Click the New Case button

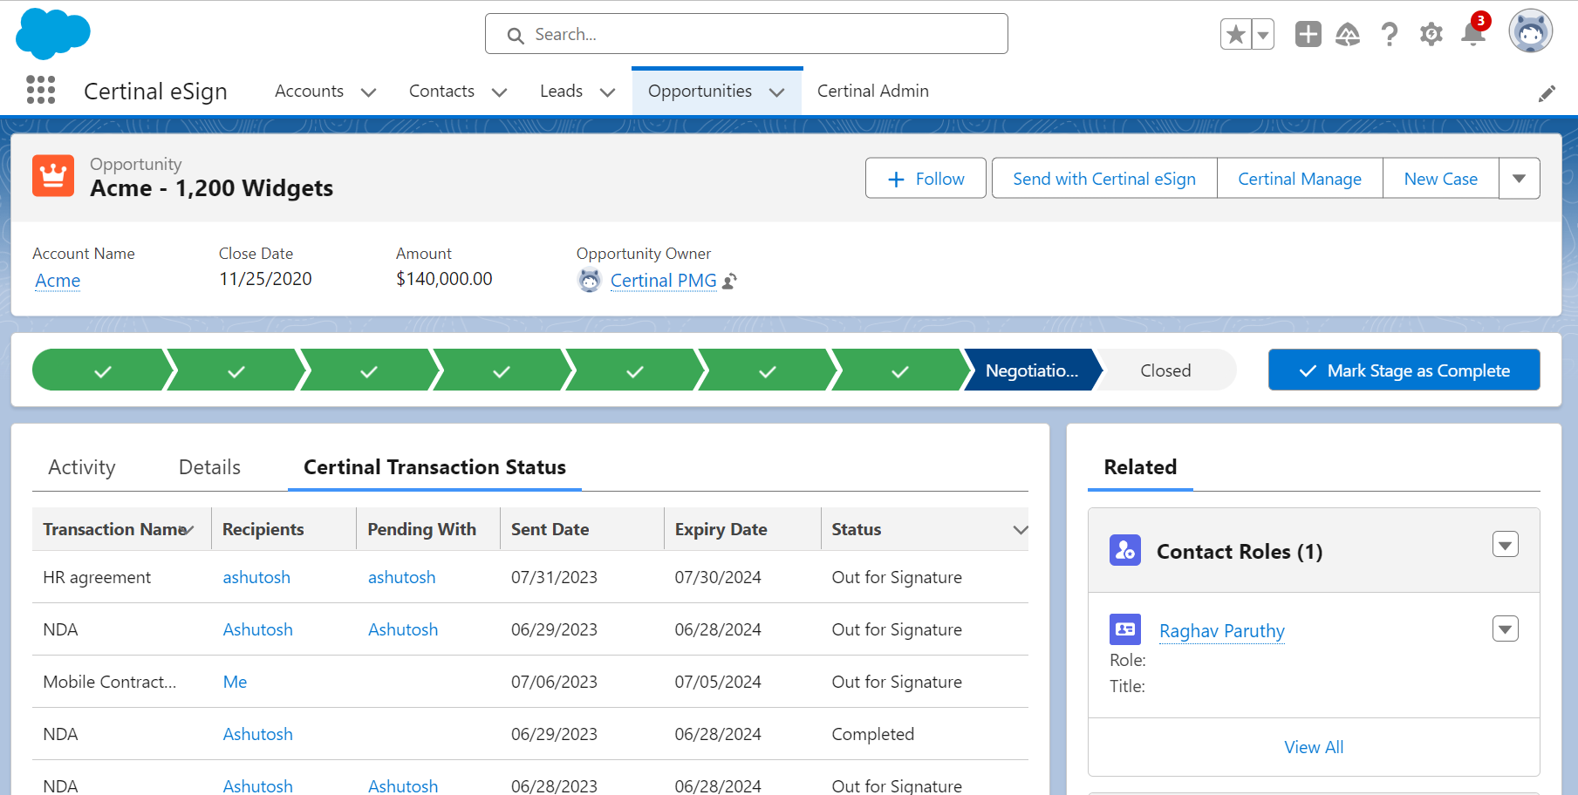pos(1441,179)
